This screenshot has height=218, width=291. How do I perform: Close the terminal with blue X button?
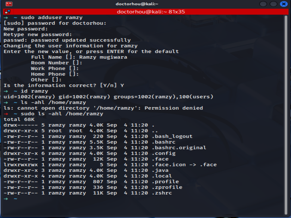point(284,4)
